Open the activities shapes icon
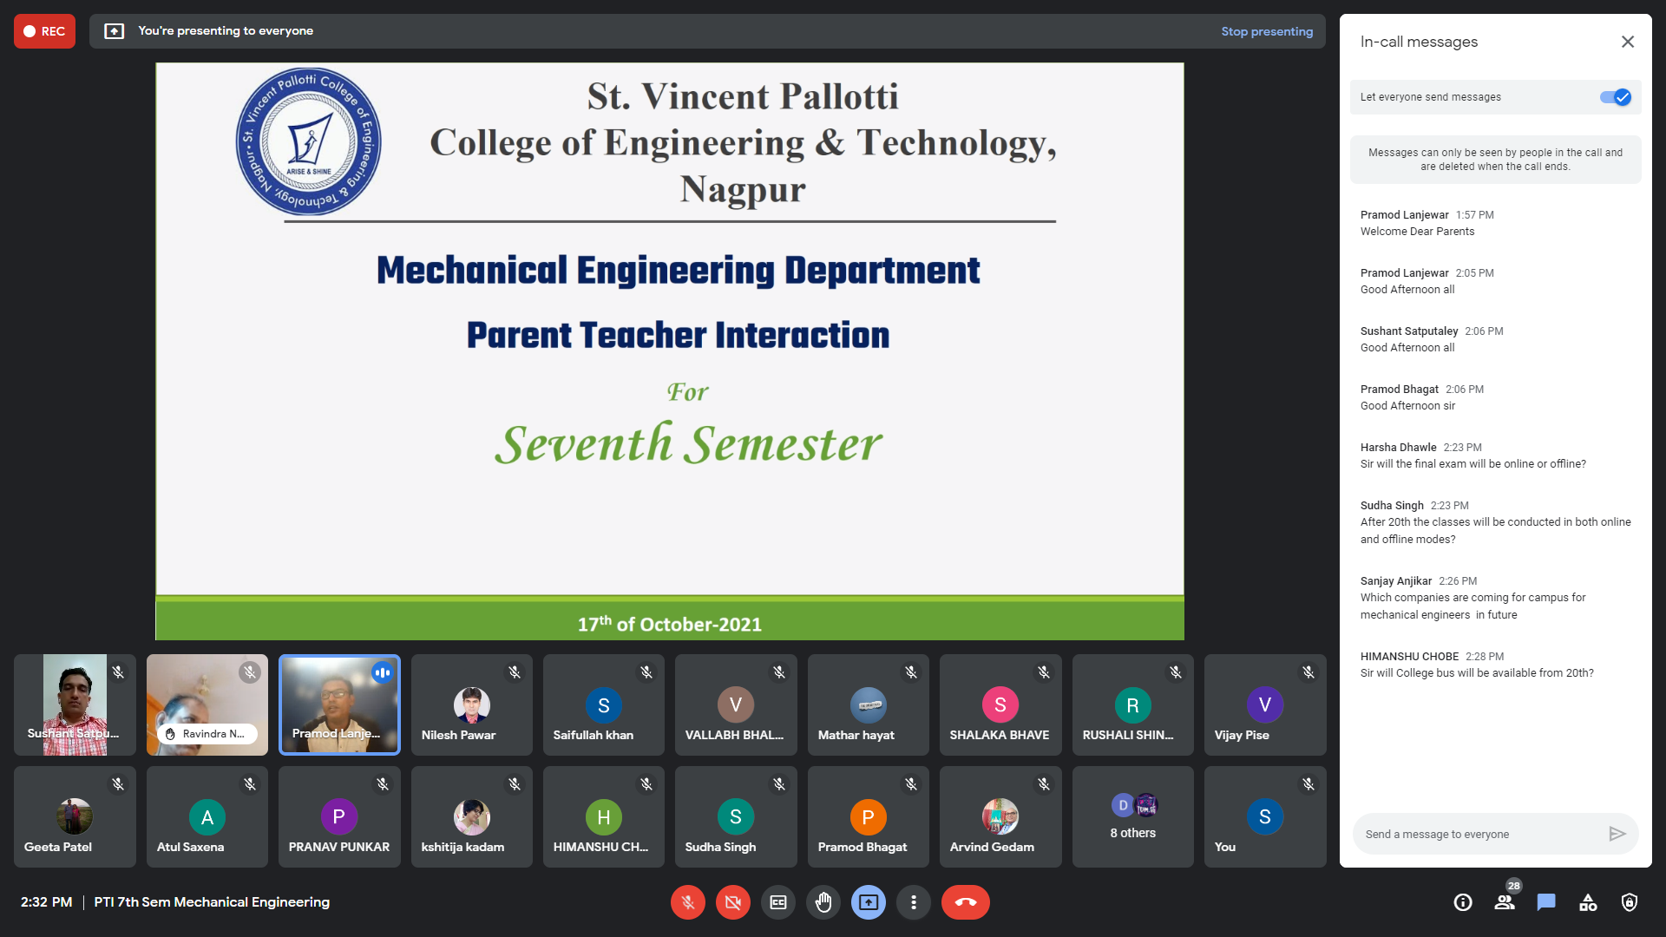The width and height of the screenshot is (1666, 937). [1588, 902]
